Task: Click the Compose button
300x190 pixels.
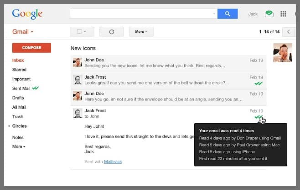Action: (31, 48)
